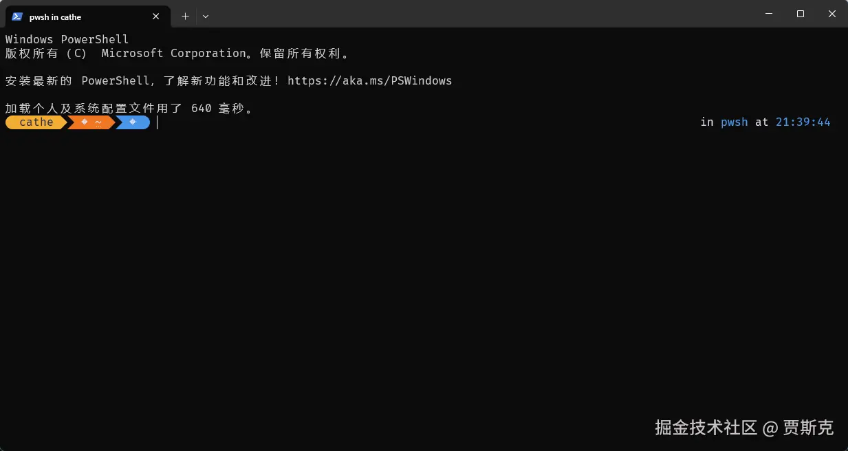The height and width of the screenshot is (451, 848).
Task: Expand the new-tab profile dropdown chevron
Action: [206, 16]
